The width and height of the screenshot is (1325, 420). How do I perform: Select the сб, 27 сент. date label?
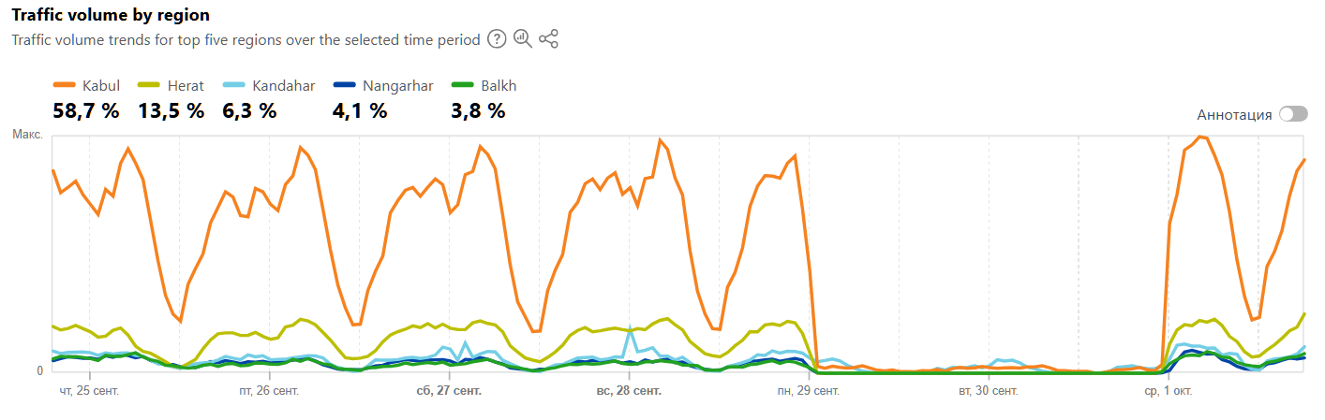449,390
